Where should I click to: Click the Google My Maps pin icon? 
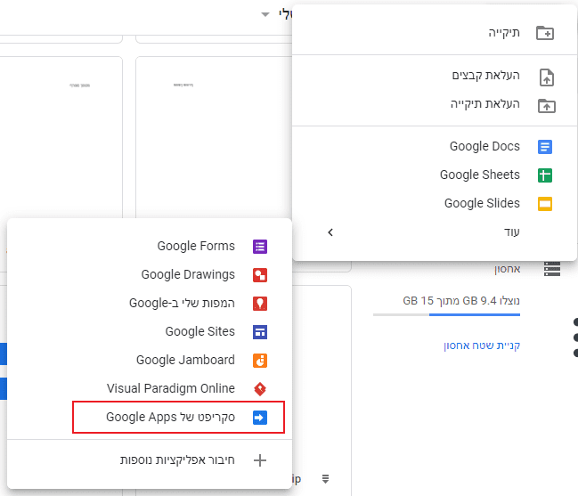[x=260, y=304]
